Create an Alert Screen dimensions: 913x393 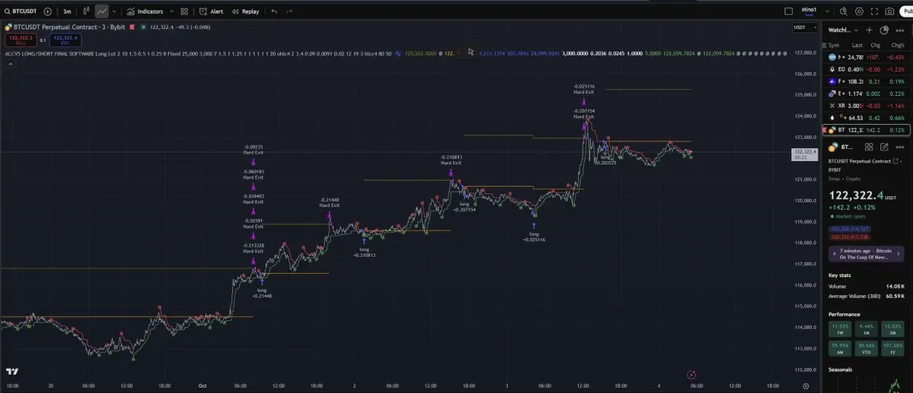click(x=211, y=11)
